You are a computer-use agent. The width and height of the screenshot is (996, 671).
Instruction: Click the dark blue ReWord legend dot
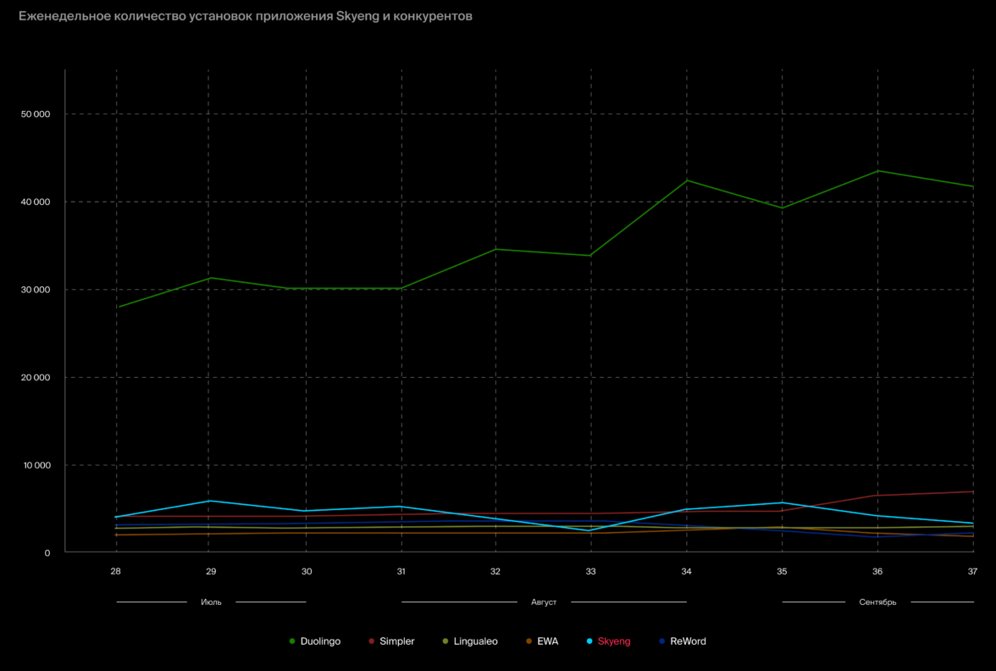tap(662, 641)
